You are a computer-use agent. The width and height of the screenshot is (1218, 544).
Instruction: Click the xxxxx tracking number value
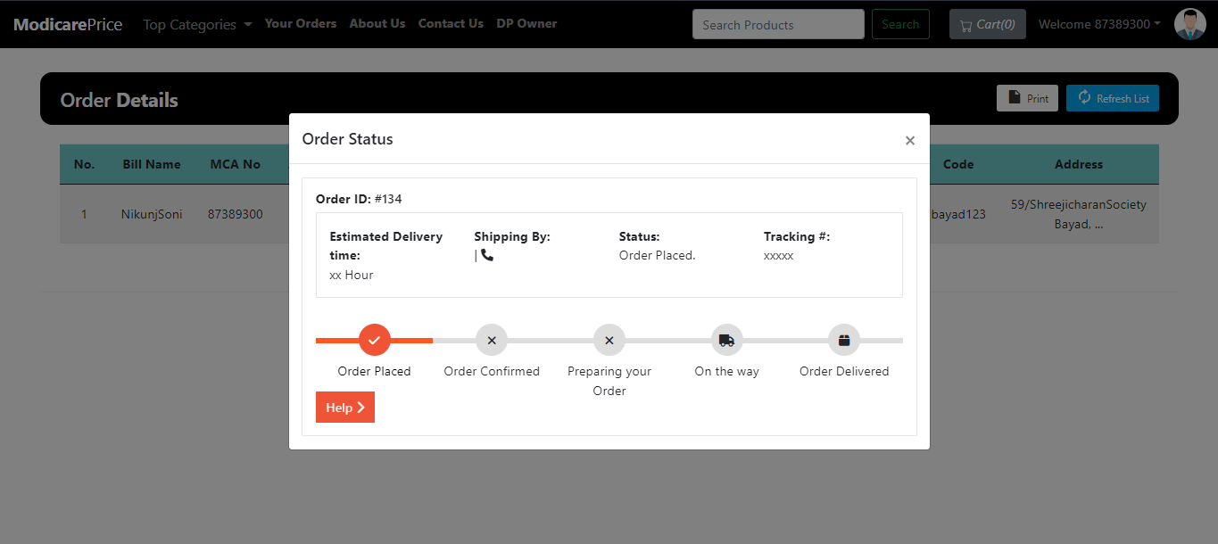(x=778, y=255)
